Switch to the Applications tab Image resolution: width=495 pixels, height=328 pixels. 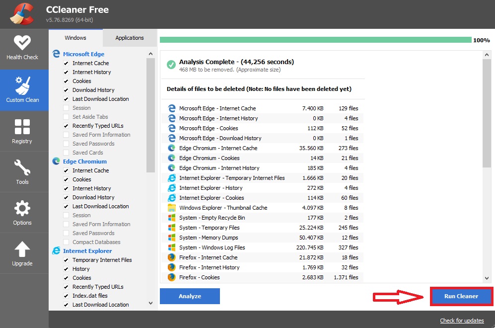(x=129, y=37)
